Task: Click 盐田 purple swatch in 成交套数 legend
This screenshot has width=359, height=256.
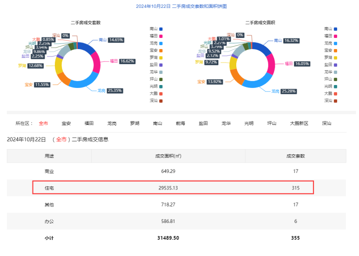Action: [161, 65]
